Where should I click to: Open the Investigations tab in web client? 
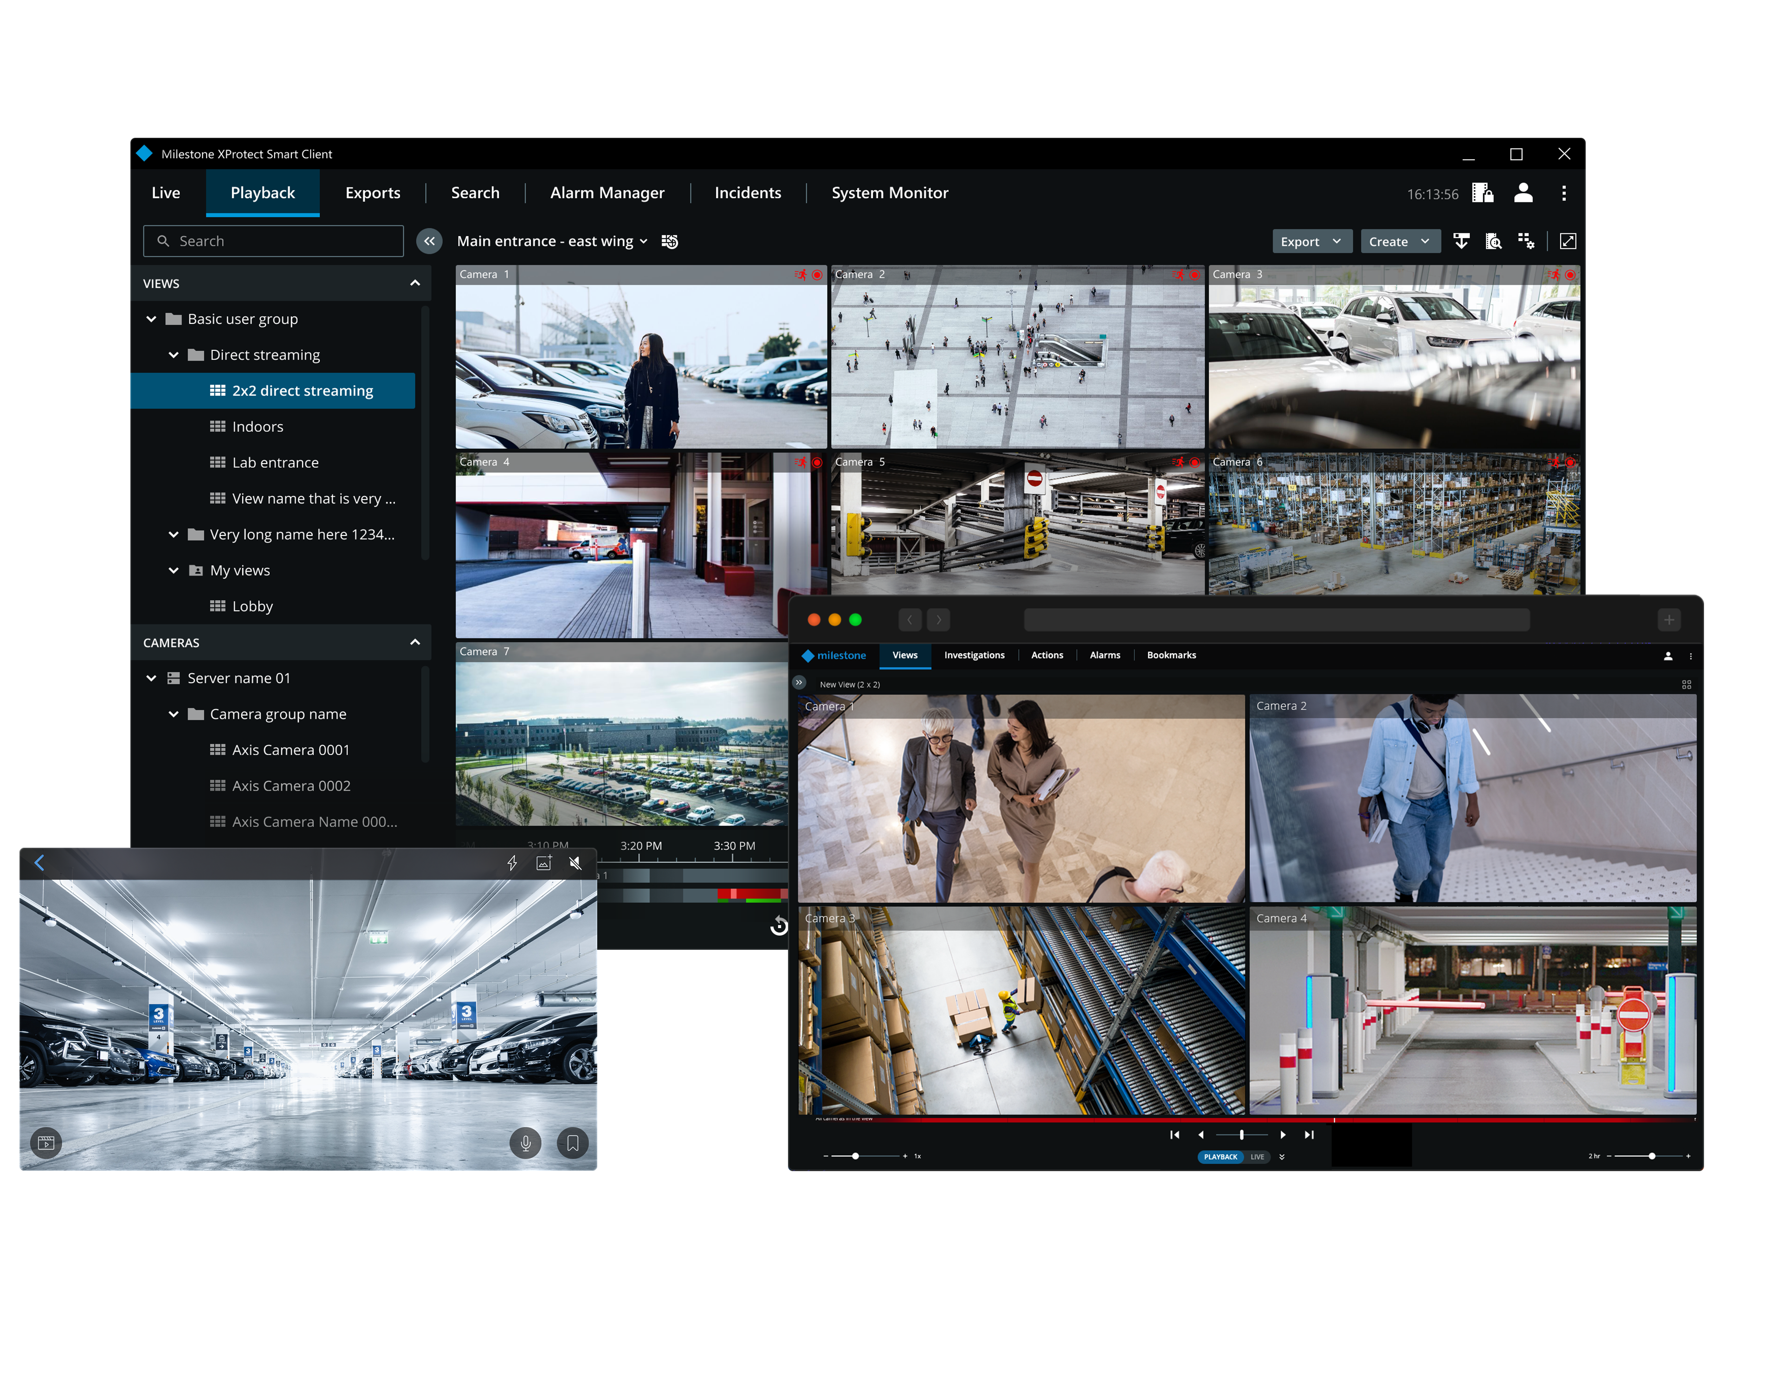pyautogui.click(x=974, y=655)
